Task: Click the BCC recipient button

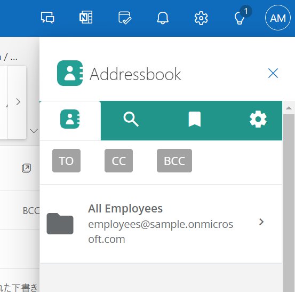Action: (x=174, y=161)
